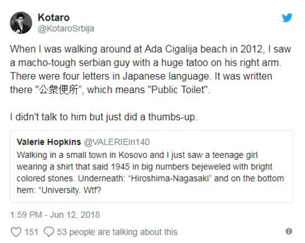Open Kotaro's profile picture

point(21,22)
